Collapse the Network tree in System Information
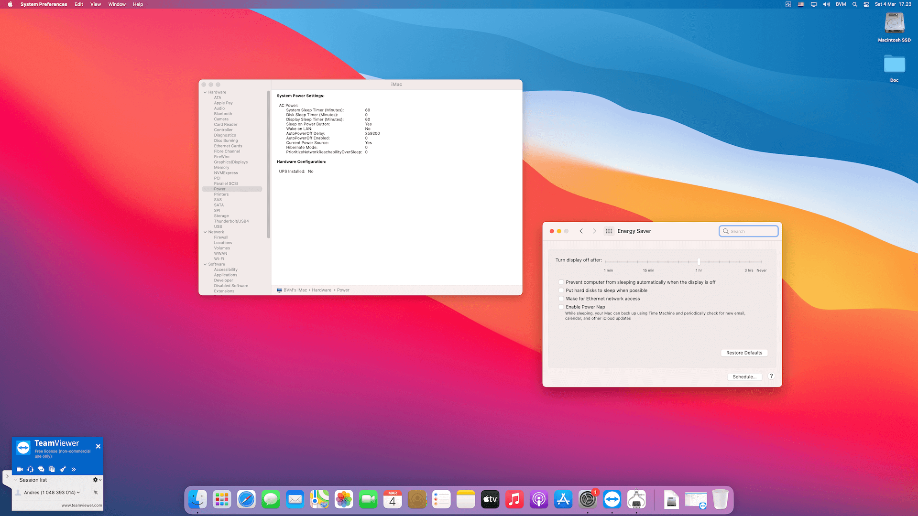Screen dimensions: 918x516 (205, 232)
